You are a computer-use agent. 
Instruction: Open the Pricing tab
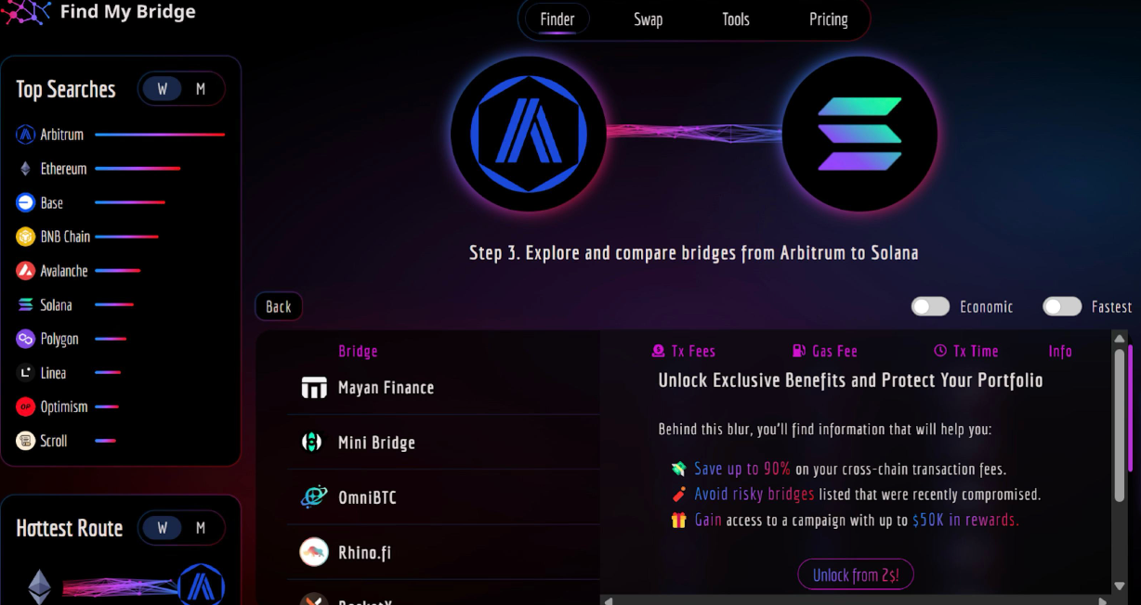(x=828, y=19)
